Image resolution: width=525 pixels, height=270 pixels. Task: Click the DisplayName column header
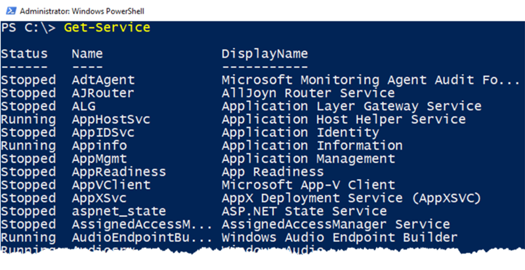coord(264,54)
